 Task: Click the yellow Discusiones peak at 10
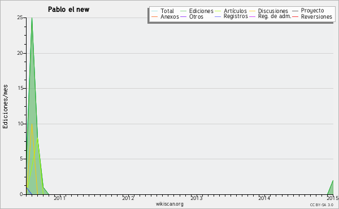32,124
